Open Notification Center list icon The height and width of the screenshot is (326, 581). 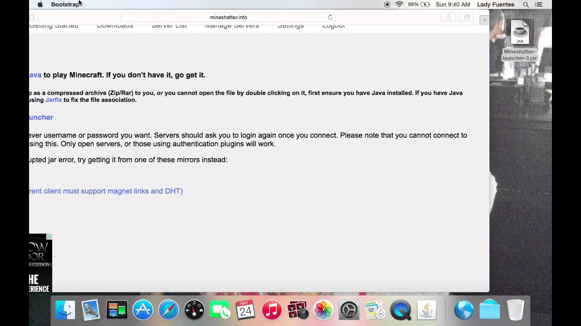(539, 5)
